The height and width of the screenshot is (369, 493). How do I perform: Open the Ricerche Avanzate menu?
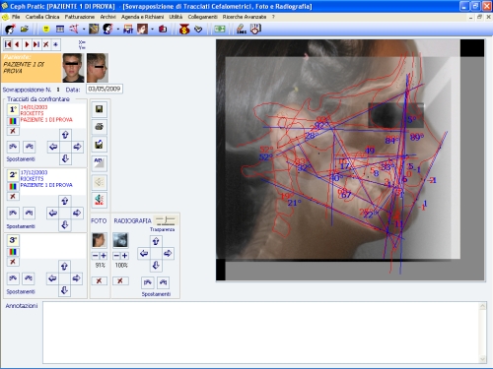coord(245,17)
